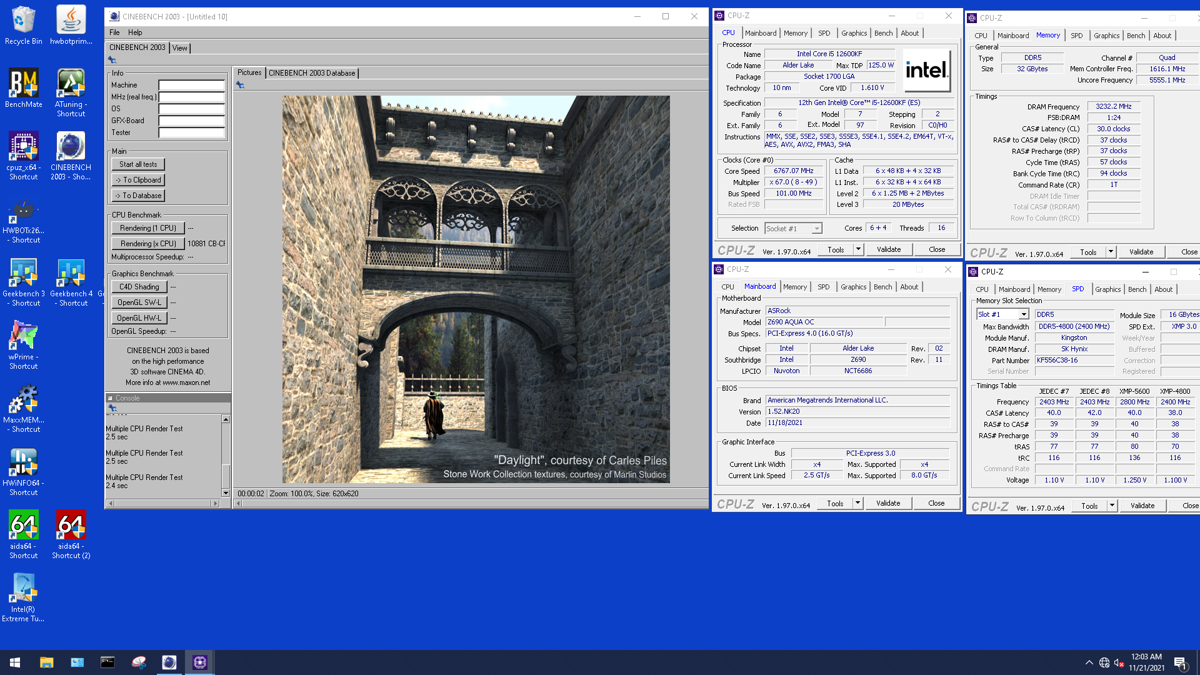Open File Explorer from taskbar
This screenshot has width=1200, height=675.
click(46, 662)
